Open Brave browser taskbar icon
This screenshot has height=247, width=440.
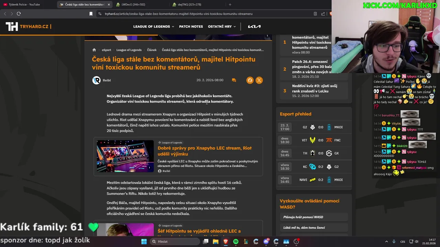coord(225,242)
